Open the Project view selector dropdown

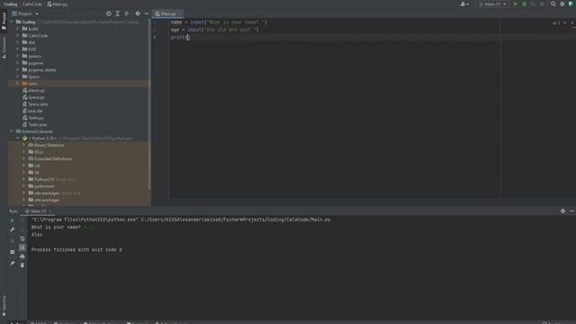(x=25, y=13)
